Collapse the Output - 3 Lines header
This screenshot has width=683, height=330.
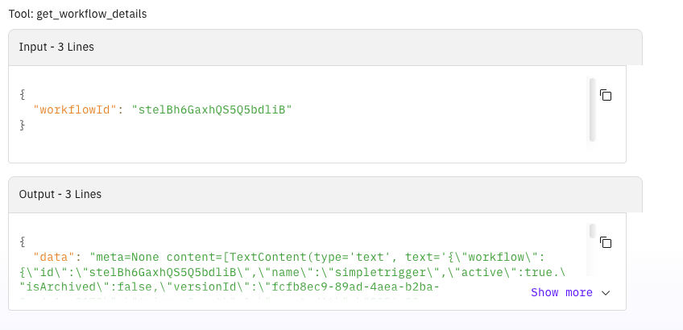coord(325,194)
